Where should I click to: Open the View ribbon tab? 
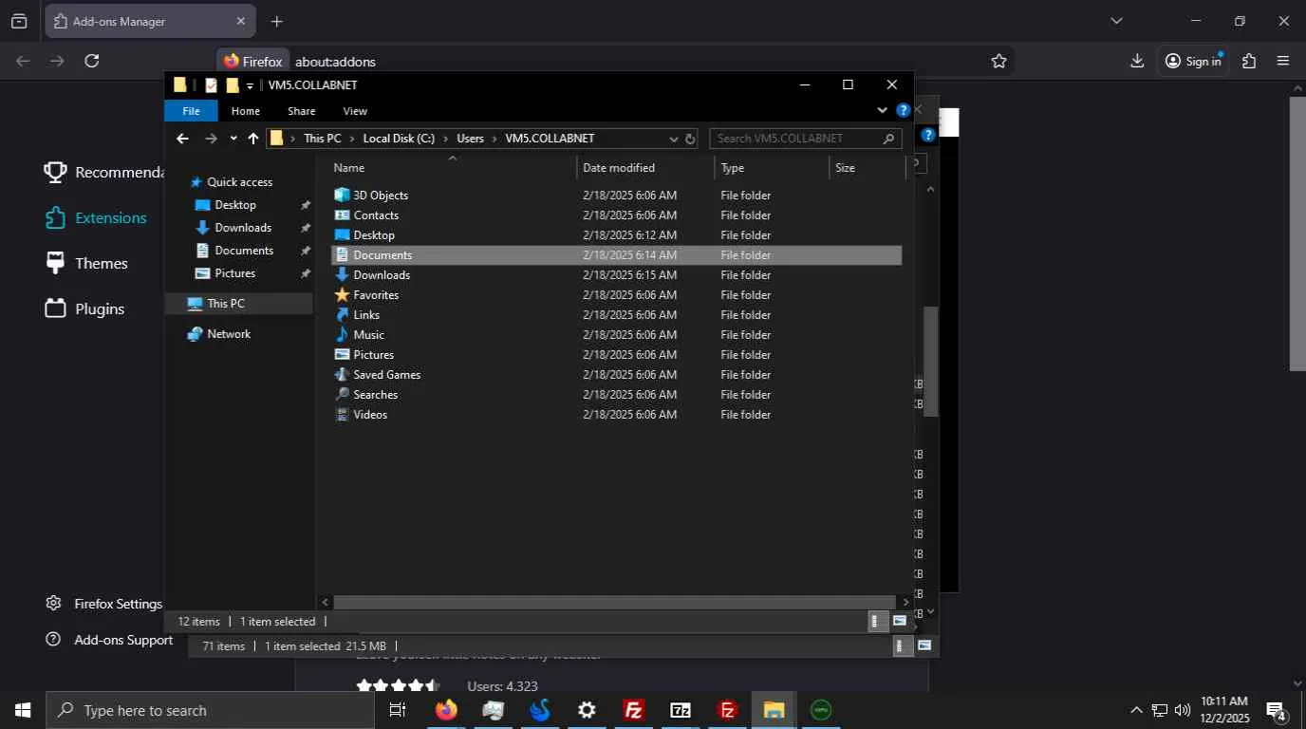[355, 111]
